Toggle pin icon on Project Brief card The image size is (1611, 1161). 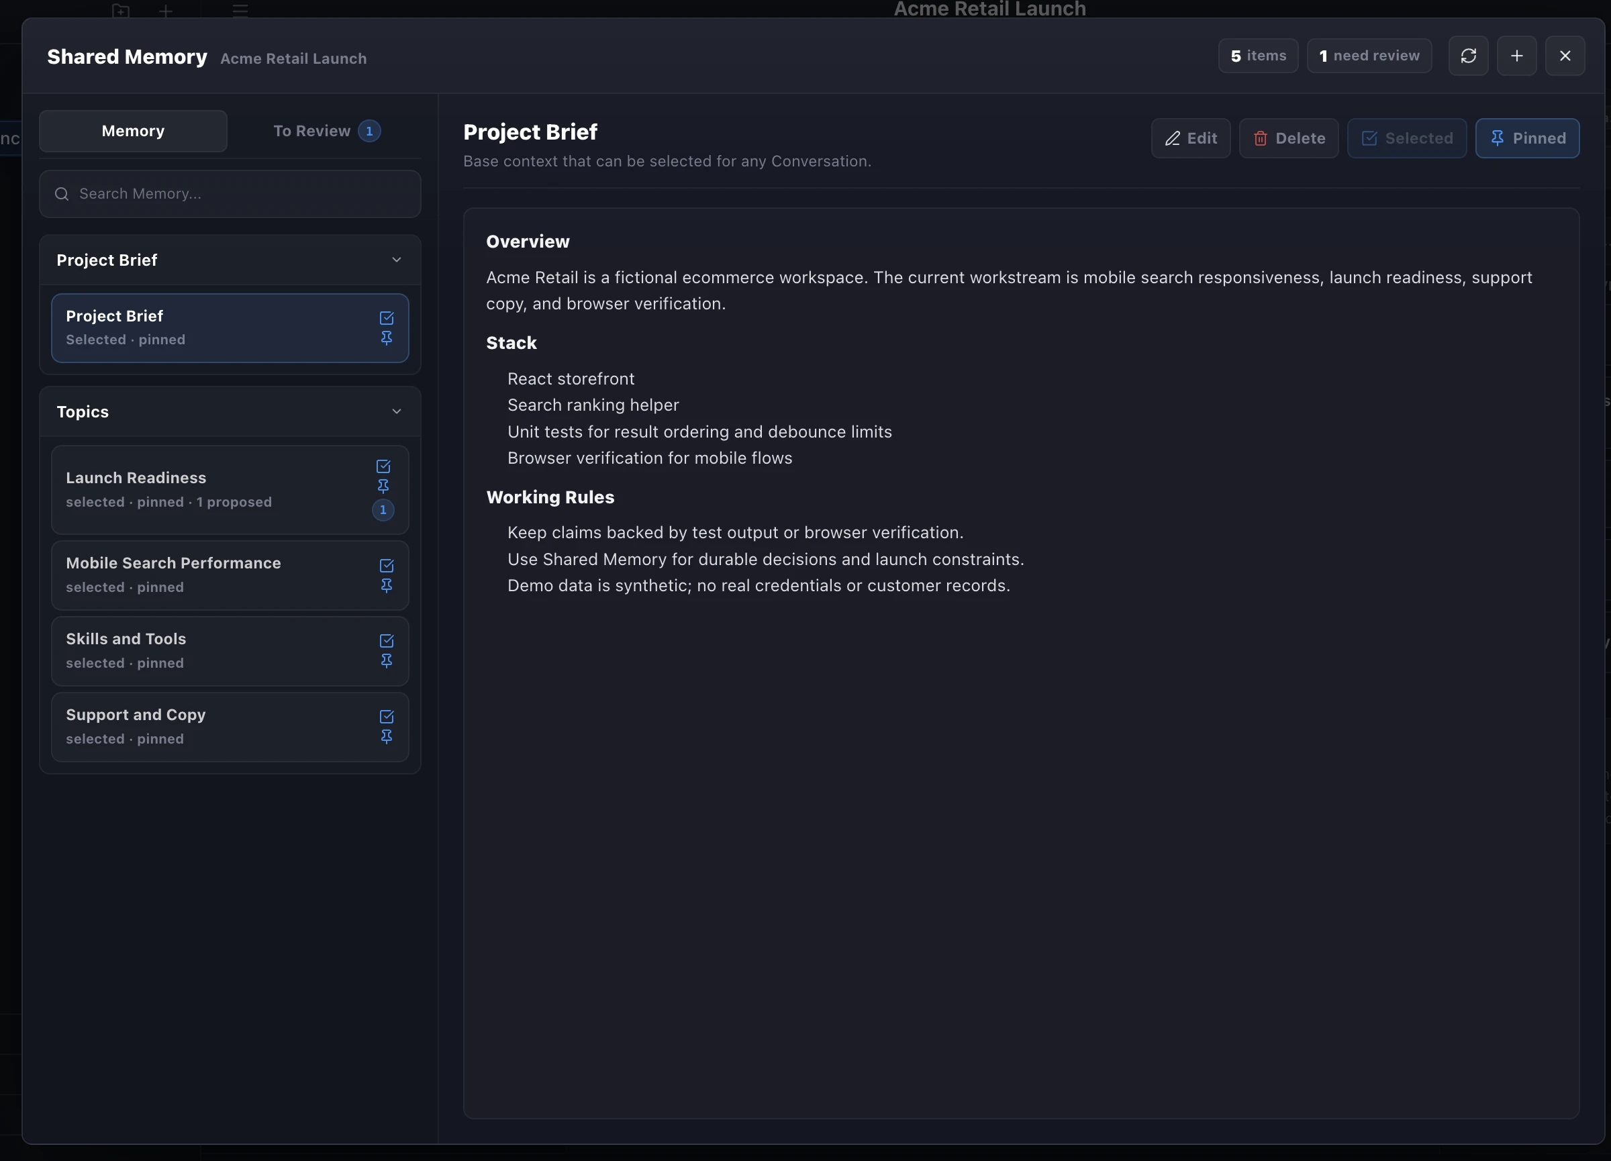(x=387, y=338)
